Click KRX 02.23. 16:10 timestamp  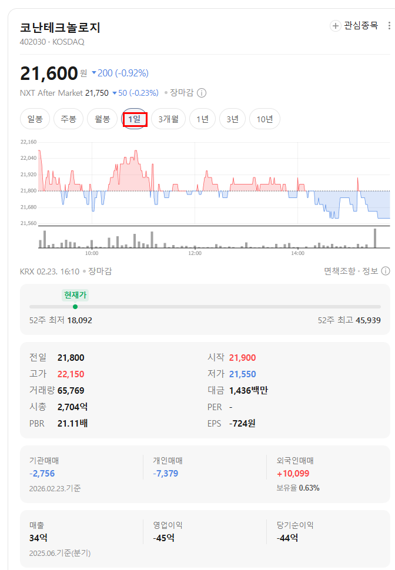pyautogui.click(x=49, y=271)
